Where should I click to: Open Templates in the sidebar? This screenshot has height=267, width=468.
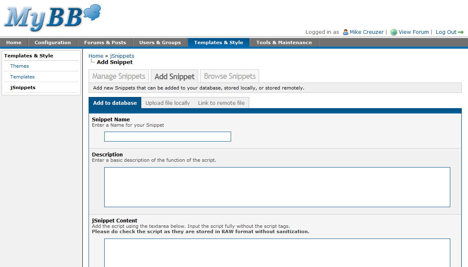tap(22, 77)
